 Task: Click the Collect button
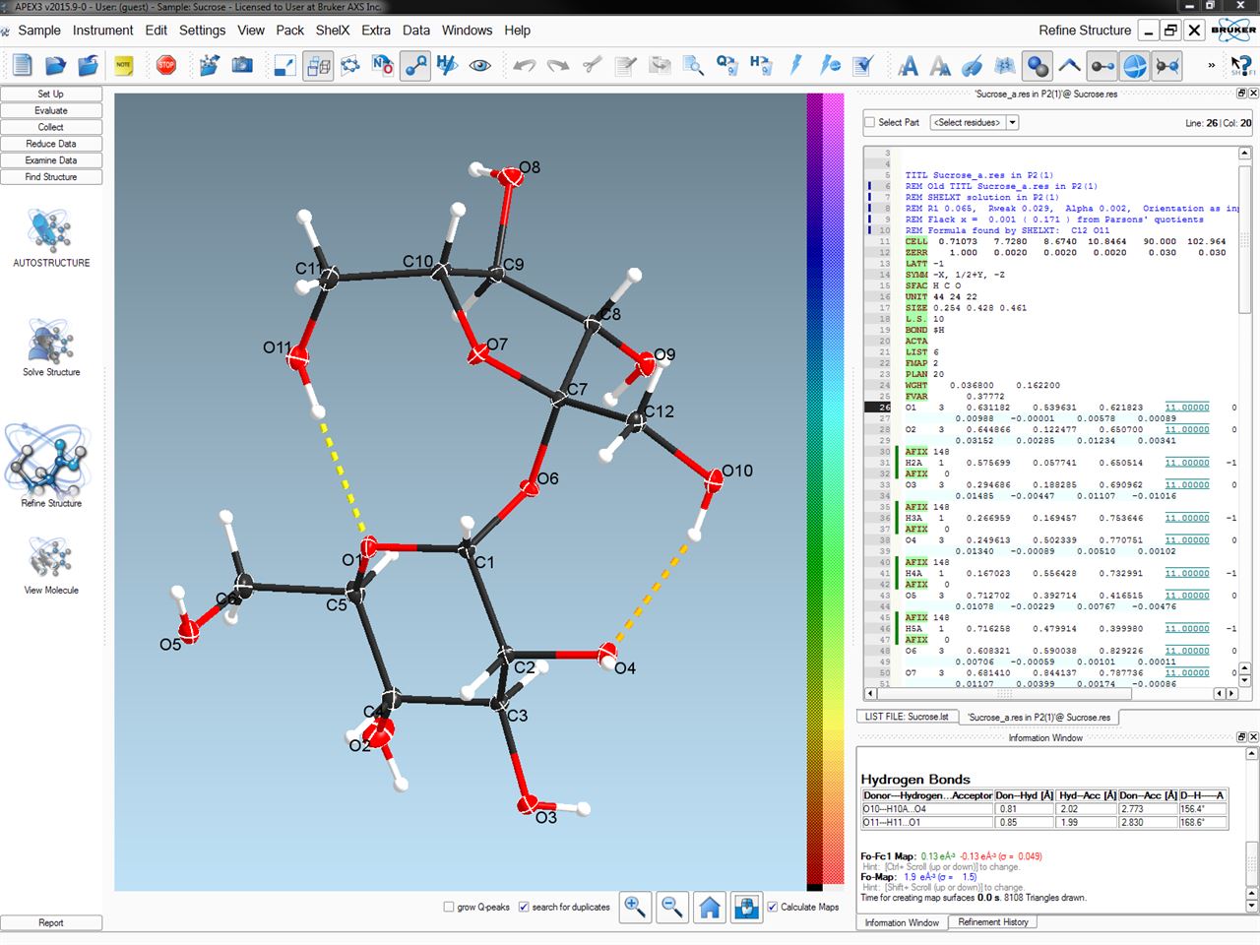point(51,127)
